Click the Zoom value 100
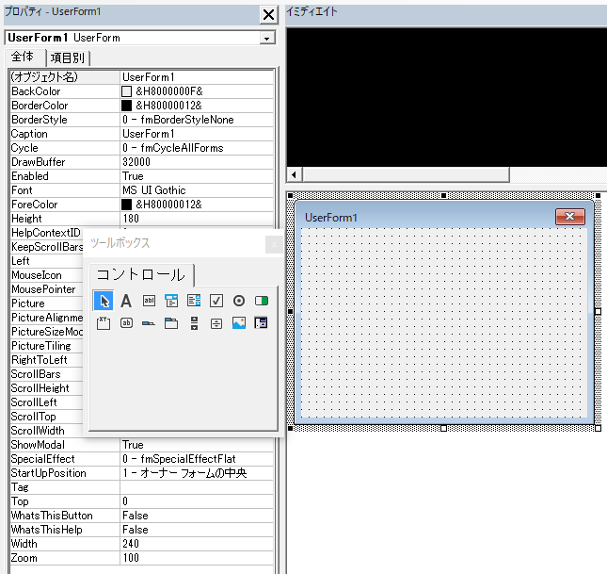607x574 pixels. tap(131, 558)
